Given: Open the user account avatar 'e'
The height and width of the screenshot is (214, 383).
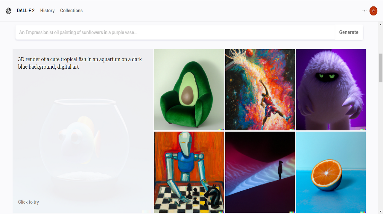Looking at the screenshot, I should click(x=373, y=11).
